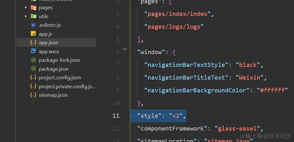294x142 pixels.
Task: Click the utils folder icon
Action: 33,17
